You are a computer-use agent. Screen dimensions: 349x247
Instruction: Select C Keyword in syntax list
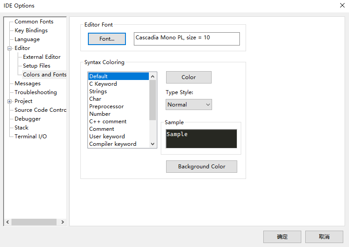[x=119, y=84]
